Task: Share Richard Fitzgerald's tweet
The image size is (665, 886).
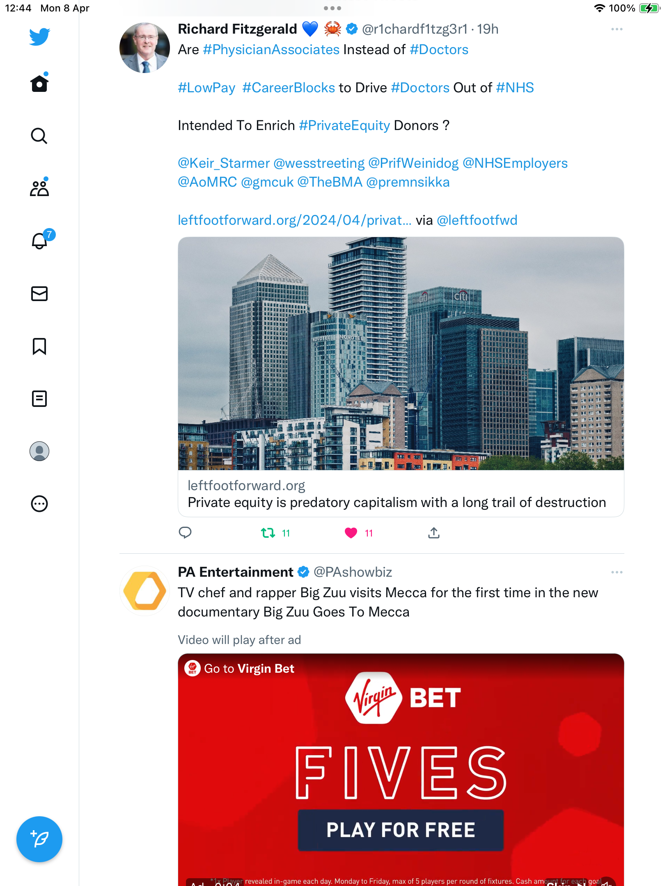Action: click(x=434, y=532)
